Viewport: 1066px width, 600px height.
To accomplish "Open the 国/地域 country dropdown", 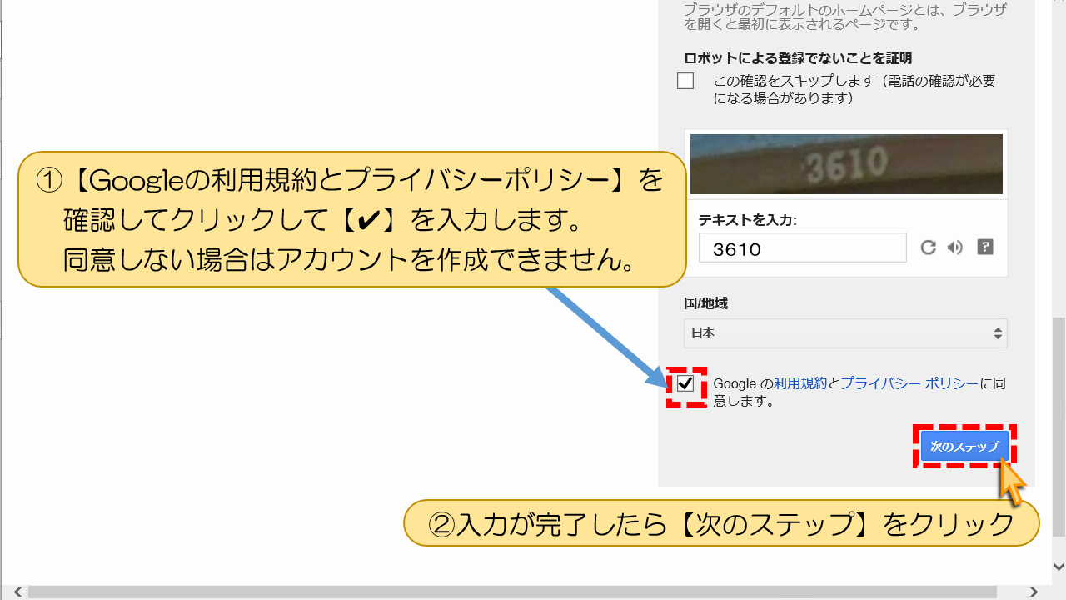I will point(845,332).
